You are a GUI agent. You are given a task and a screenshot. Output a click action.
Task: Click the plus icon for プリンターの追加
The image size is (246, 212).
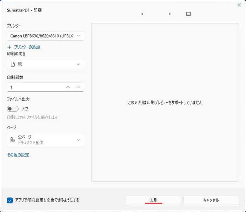(9, 47)
